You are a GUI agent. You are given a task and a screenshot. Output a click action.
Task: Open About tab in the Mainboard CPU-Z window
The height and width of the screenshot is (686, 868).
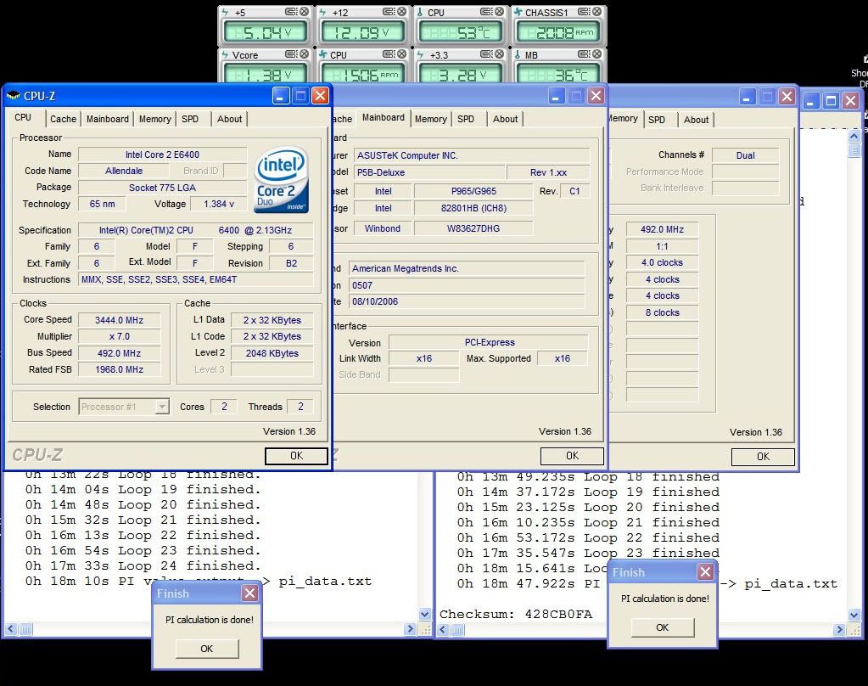click(x=506, y=119)
